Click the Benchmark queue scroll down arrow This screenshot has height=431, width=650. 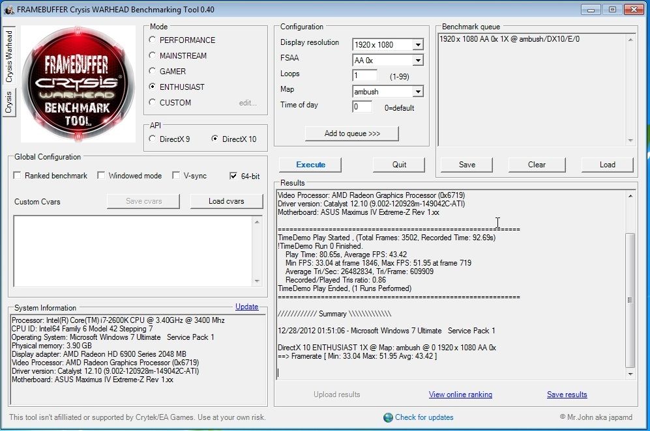point(630,141)
